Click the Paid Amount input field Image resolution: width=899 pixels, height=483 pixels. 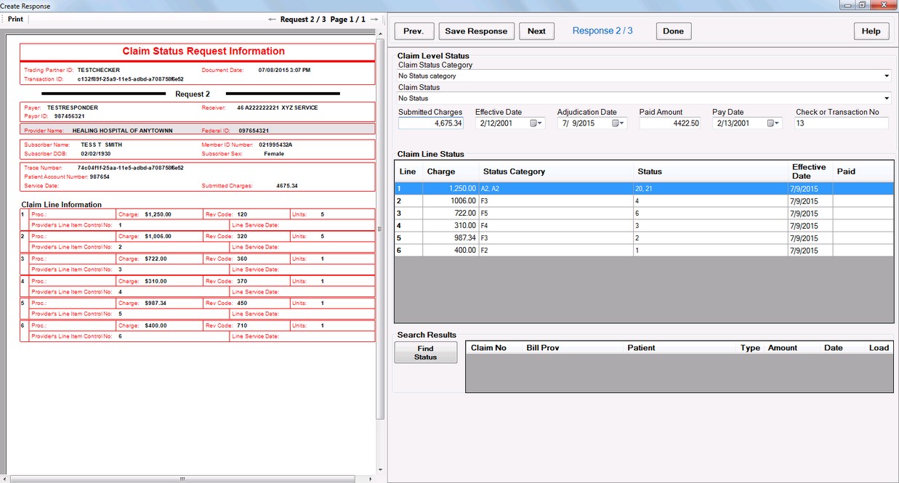[669, 123]
